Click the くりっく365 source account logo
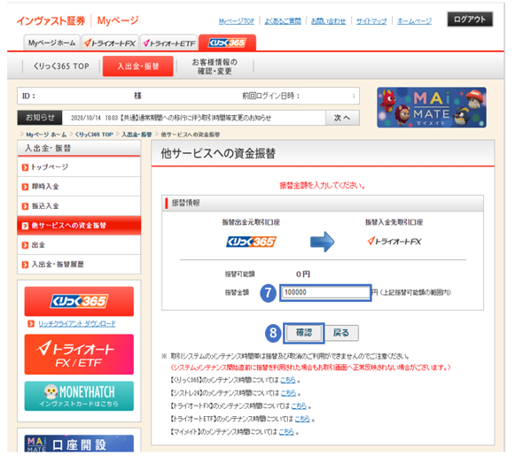Image resolution: width=515 pixels, height=456 pixels. (x=251, y=242)
